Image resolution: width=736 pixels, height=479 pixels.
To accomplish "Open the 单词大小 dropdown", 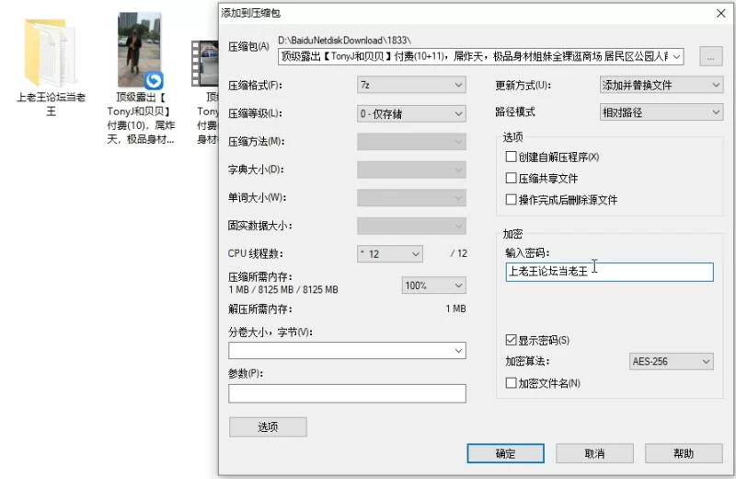I will point(411,198).
